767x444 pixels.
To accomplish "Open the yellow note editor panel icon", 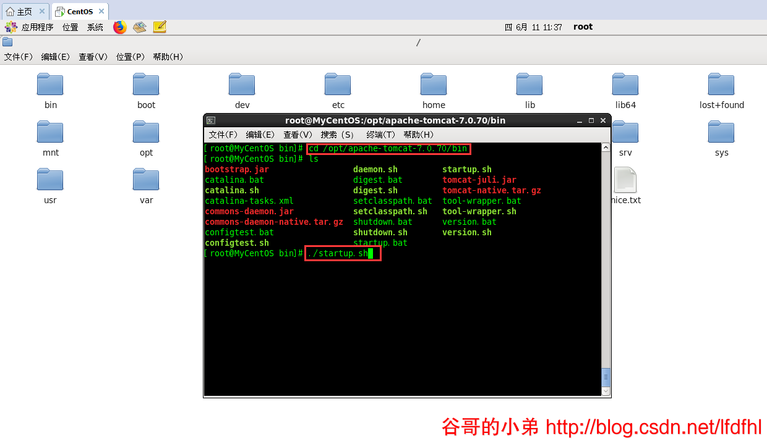I will pos(160,27).
